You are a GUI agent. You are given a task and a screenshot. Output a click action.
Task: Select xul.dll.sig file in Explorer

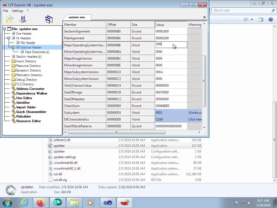(60, 180)
